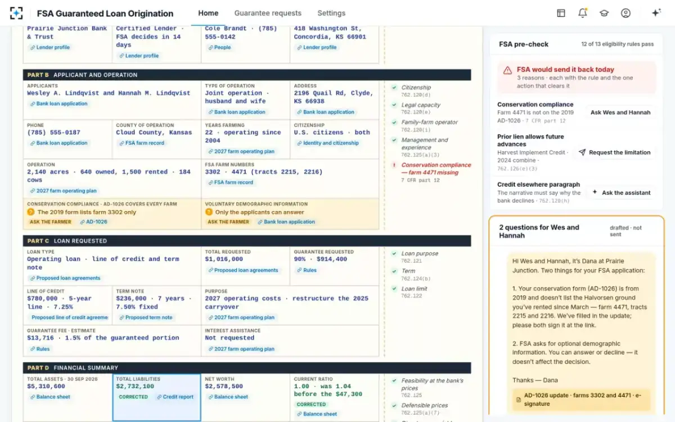Click the graduation cap learning icon

coord(604,13)
